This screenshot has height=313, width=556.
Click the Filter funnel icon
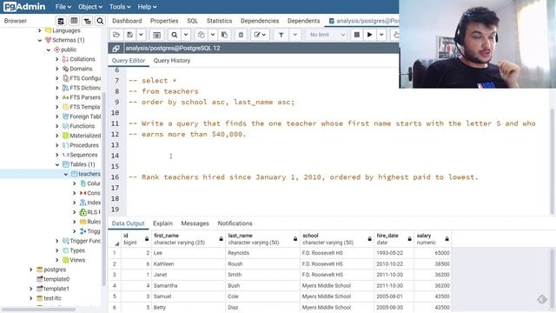tap(281, 35)
